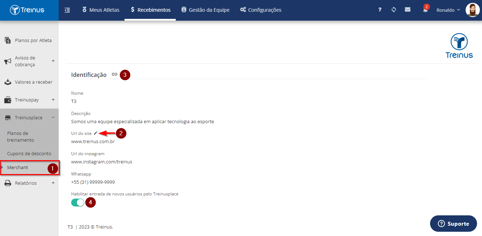Screen dimensions: 482x236
Task: Click the Avisos de cobrança megaphone icon
Action: click(8, 61)
